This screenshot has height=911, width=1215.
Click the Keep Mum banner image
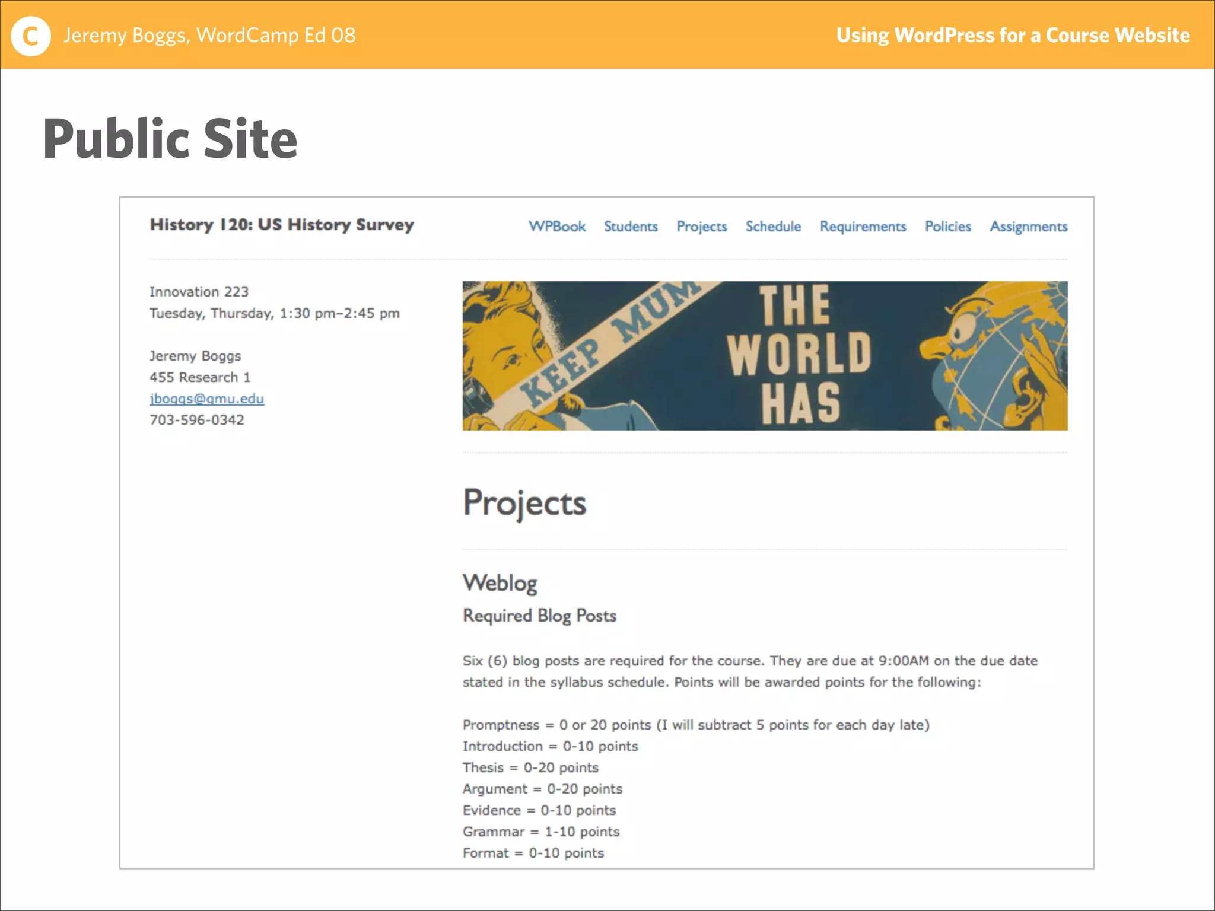[765, 356]
